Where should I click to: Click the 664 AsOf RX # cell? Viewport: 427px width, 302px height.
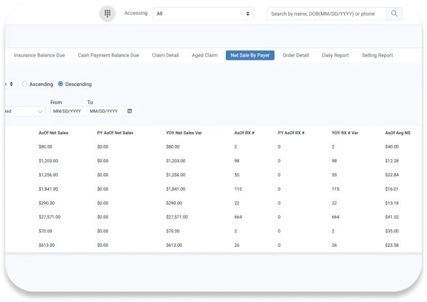(238, 217)
